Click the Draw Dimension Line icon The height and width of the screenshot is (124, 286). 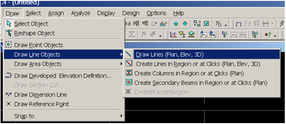click(9, 94)
